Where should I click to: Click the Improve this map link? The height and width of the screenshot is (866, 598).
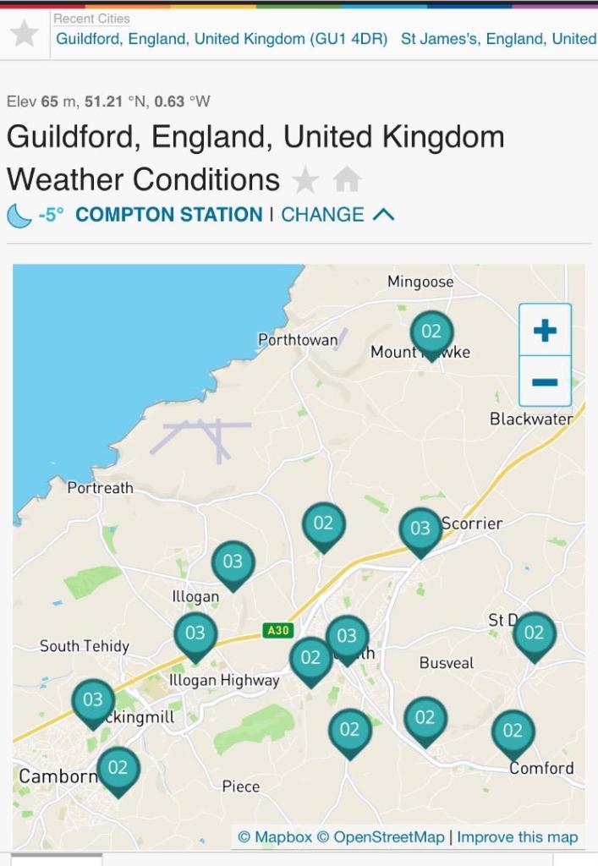518,837
